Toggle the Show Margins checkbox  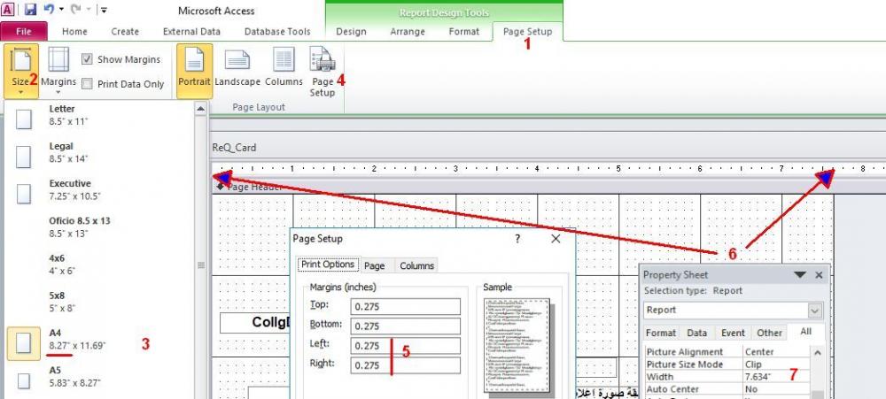click(x=87, y=59)
